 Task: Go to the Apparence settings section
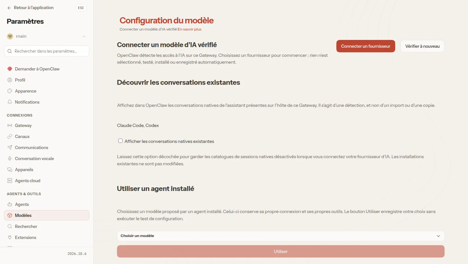click(x=46, y=91)
